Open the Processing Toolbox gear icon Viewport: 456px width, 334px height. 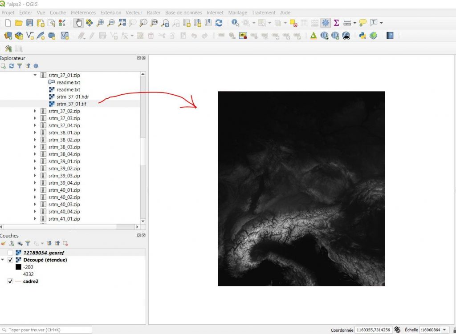[x=326, y=23]
